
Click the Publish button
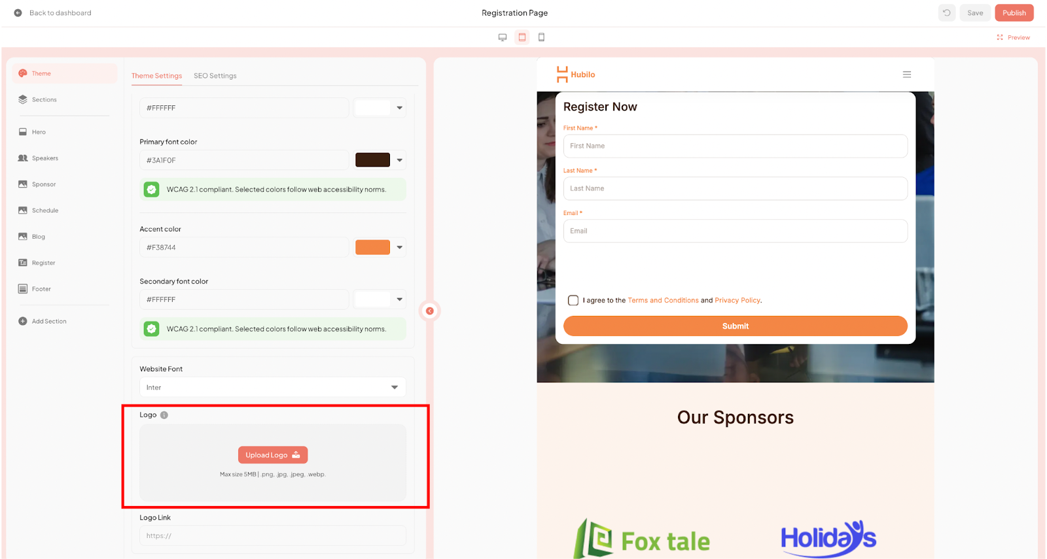[1014, 13]
